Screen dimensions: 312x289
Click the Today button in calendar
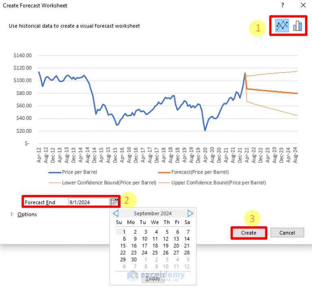click(153, 279)
